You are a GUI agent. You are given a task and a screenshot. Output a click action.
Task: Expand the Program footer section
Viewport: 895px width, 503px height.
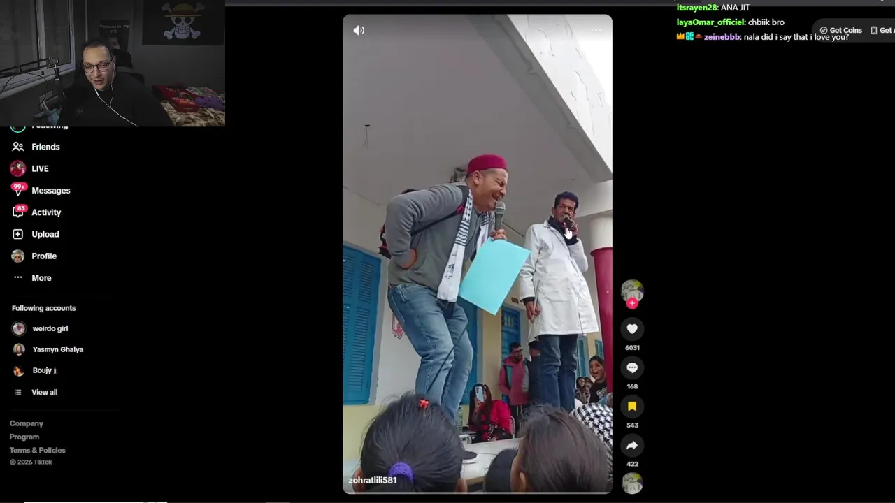click(24, 437)
